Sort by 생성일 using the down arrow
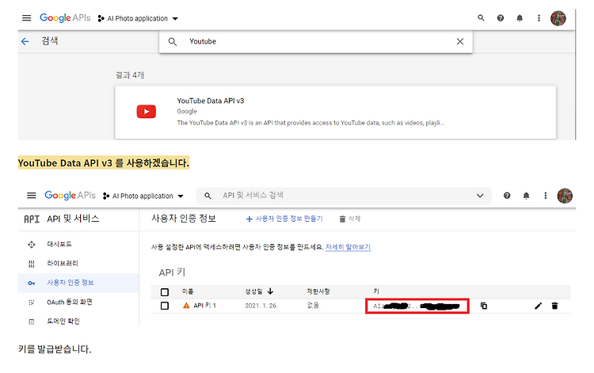This screenshot has width=594, height=373. tap(270, 291)
